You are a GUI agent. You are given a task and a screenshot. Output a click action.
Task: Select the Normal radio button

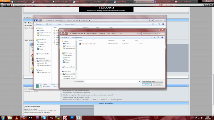[83, 99]
